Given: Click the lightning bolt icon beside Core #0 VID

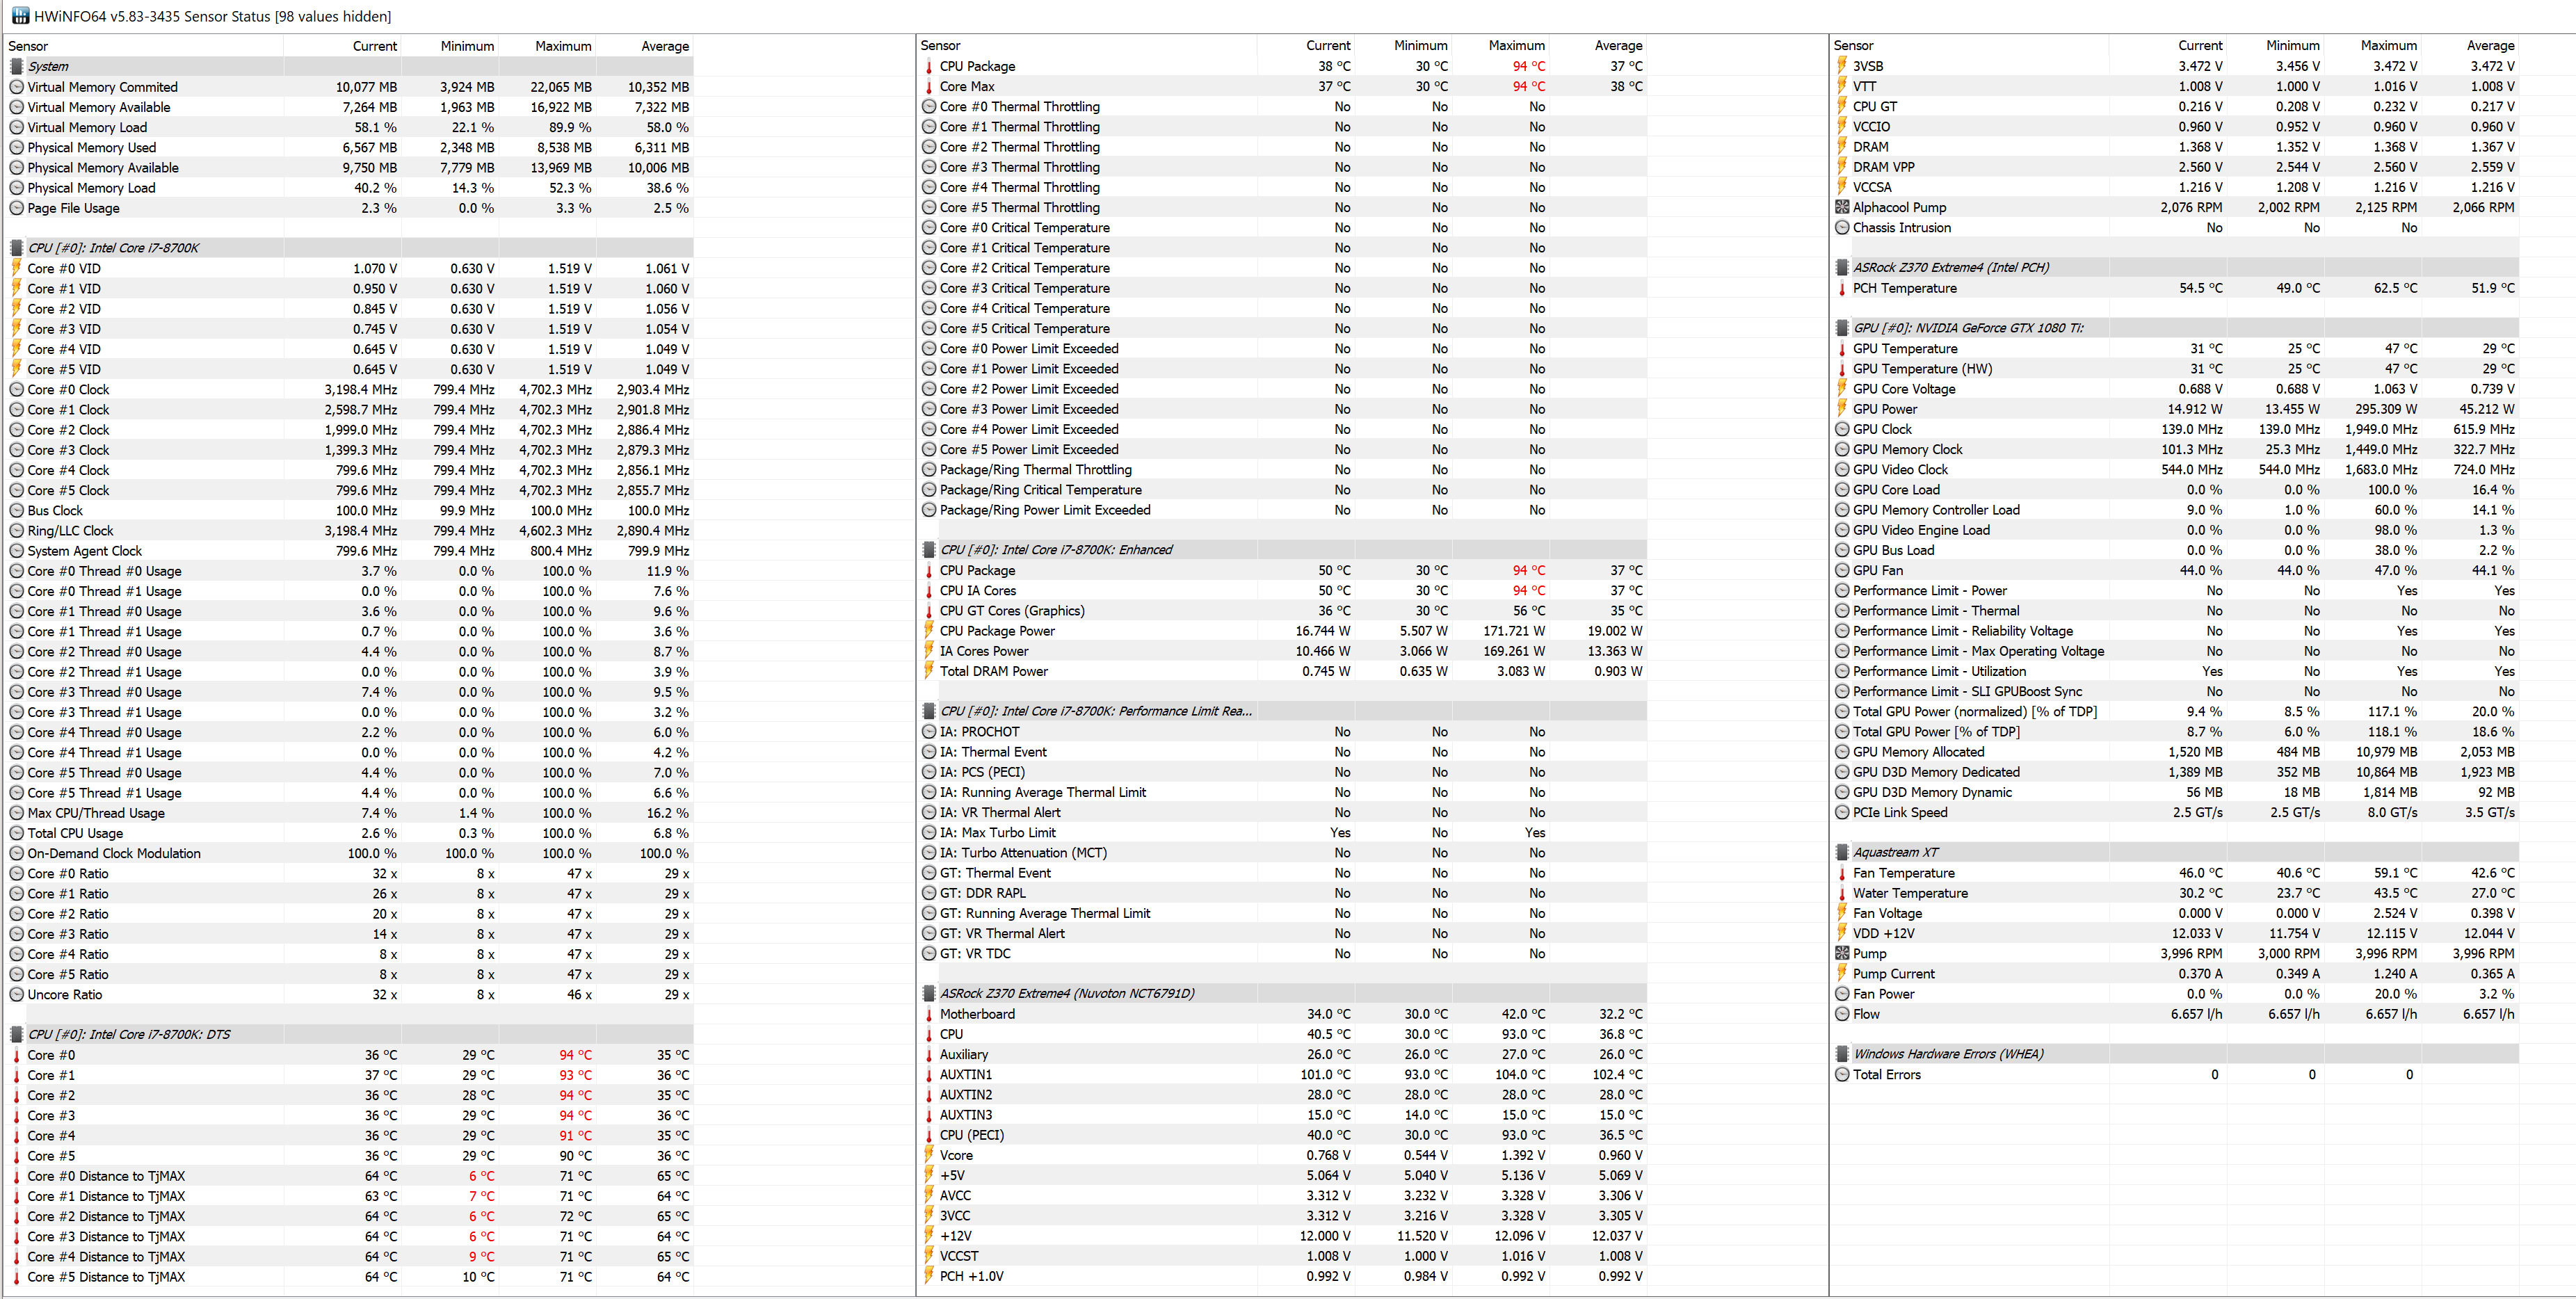Looking at the screenshot, I should [16, 268].
